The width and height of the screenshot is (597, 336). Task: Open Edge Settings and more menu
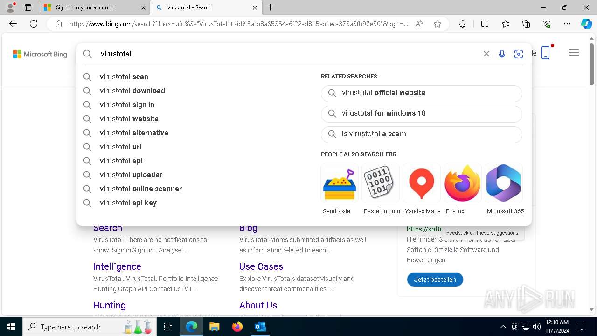point(567,24)
